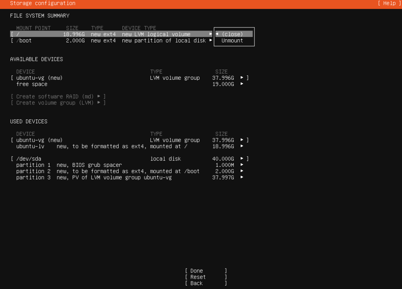Viewport: 402px width, 289px height.
Task: Reset the storage configuration
Action: coord(197,277)
